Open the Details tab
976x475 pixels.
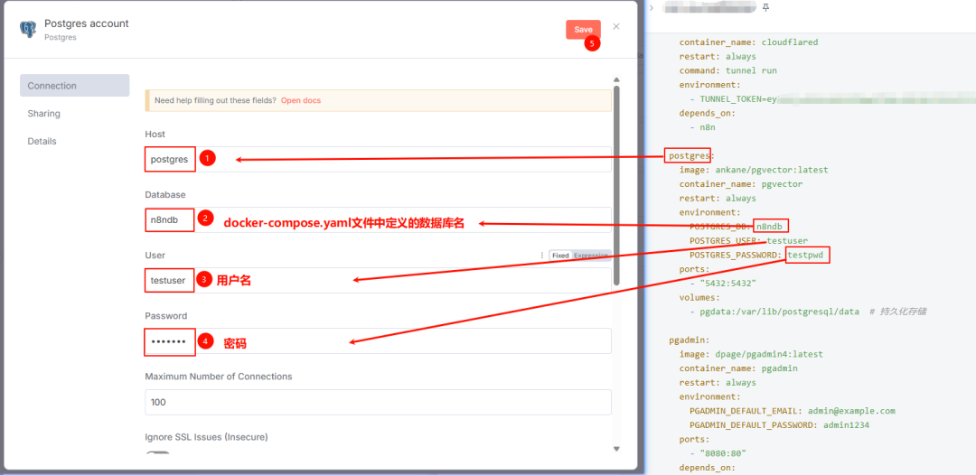coord(42,141)
